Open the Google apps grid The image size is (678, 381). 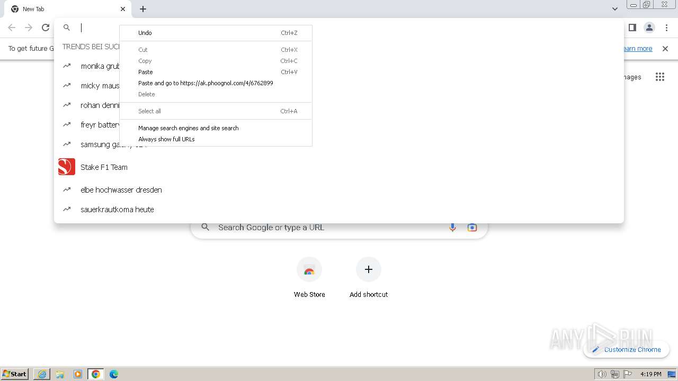click(659, 77)
